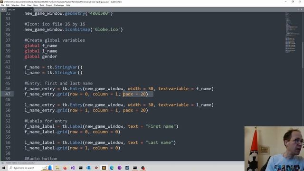Open the Goto menu
The image size is (304, 171).
[36, 5]
